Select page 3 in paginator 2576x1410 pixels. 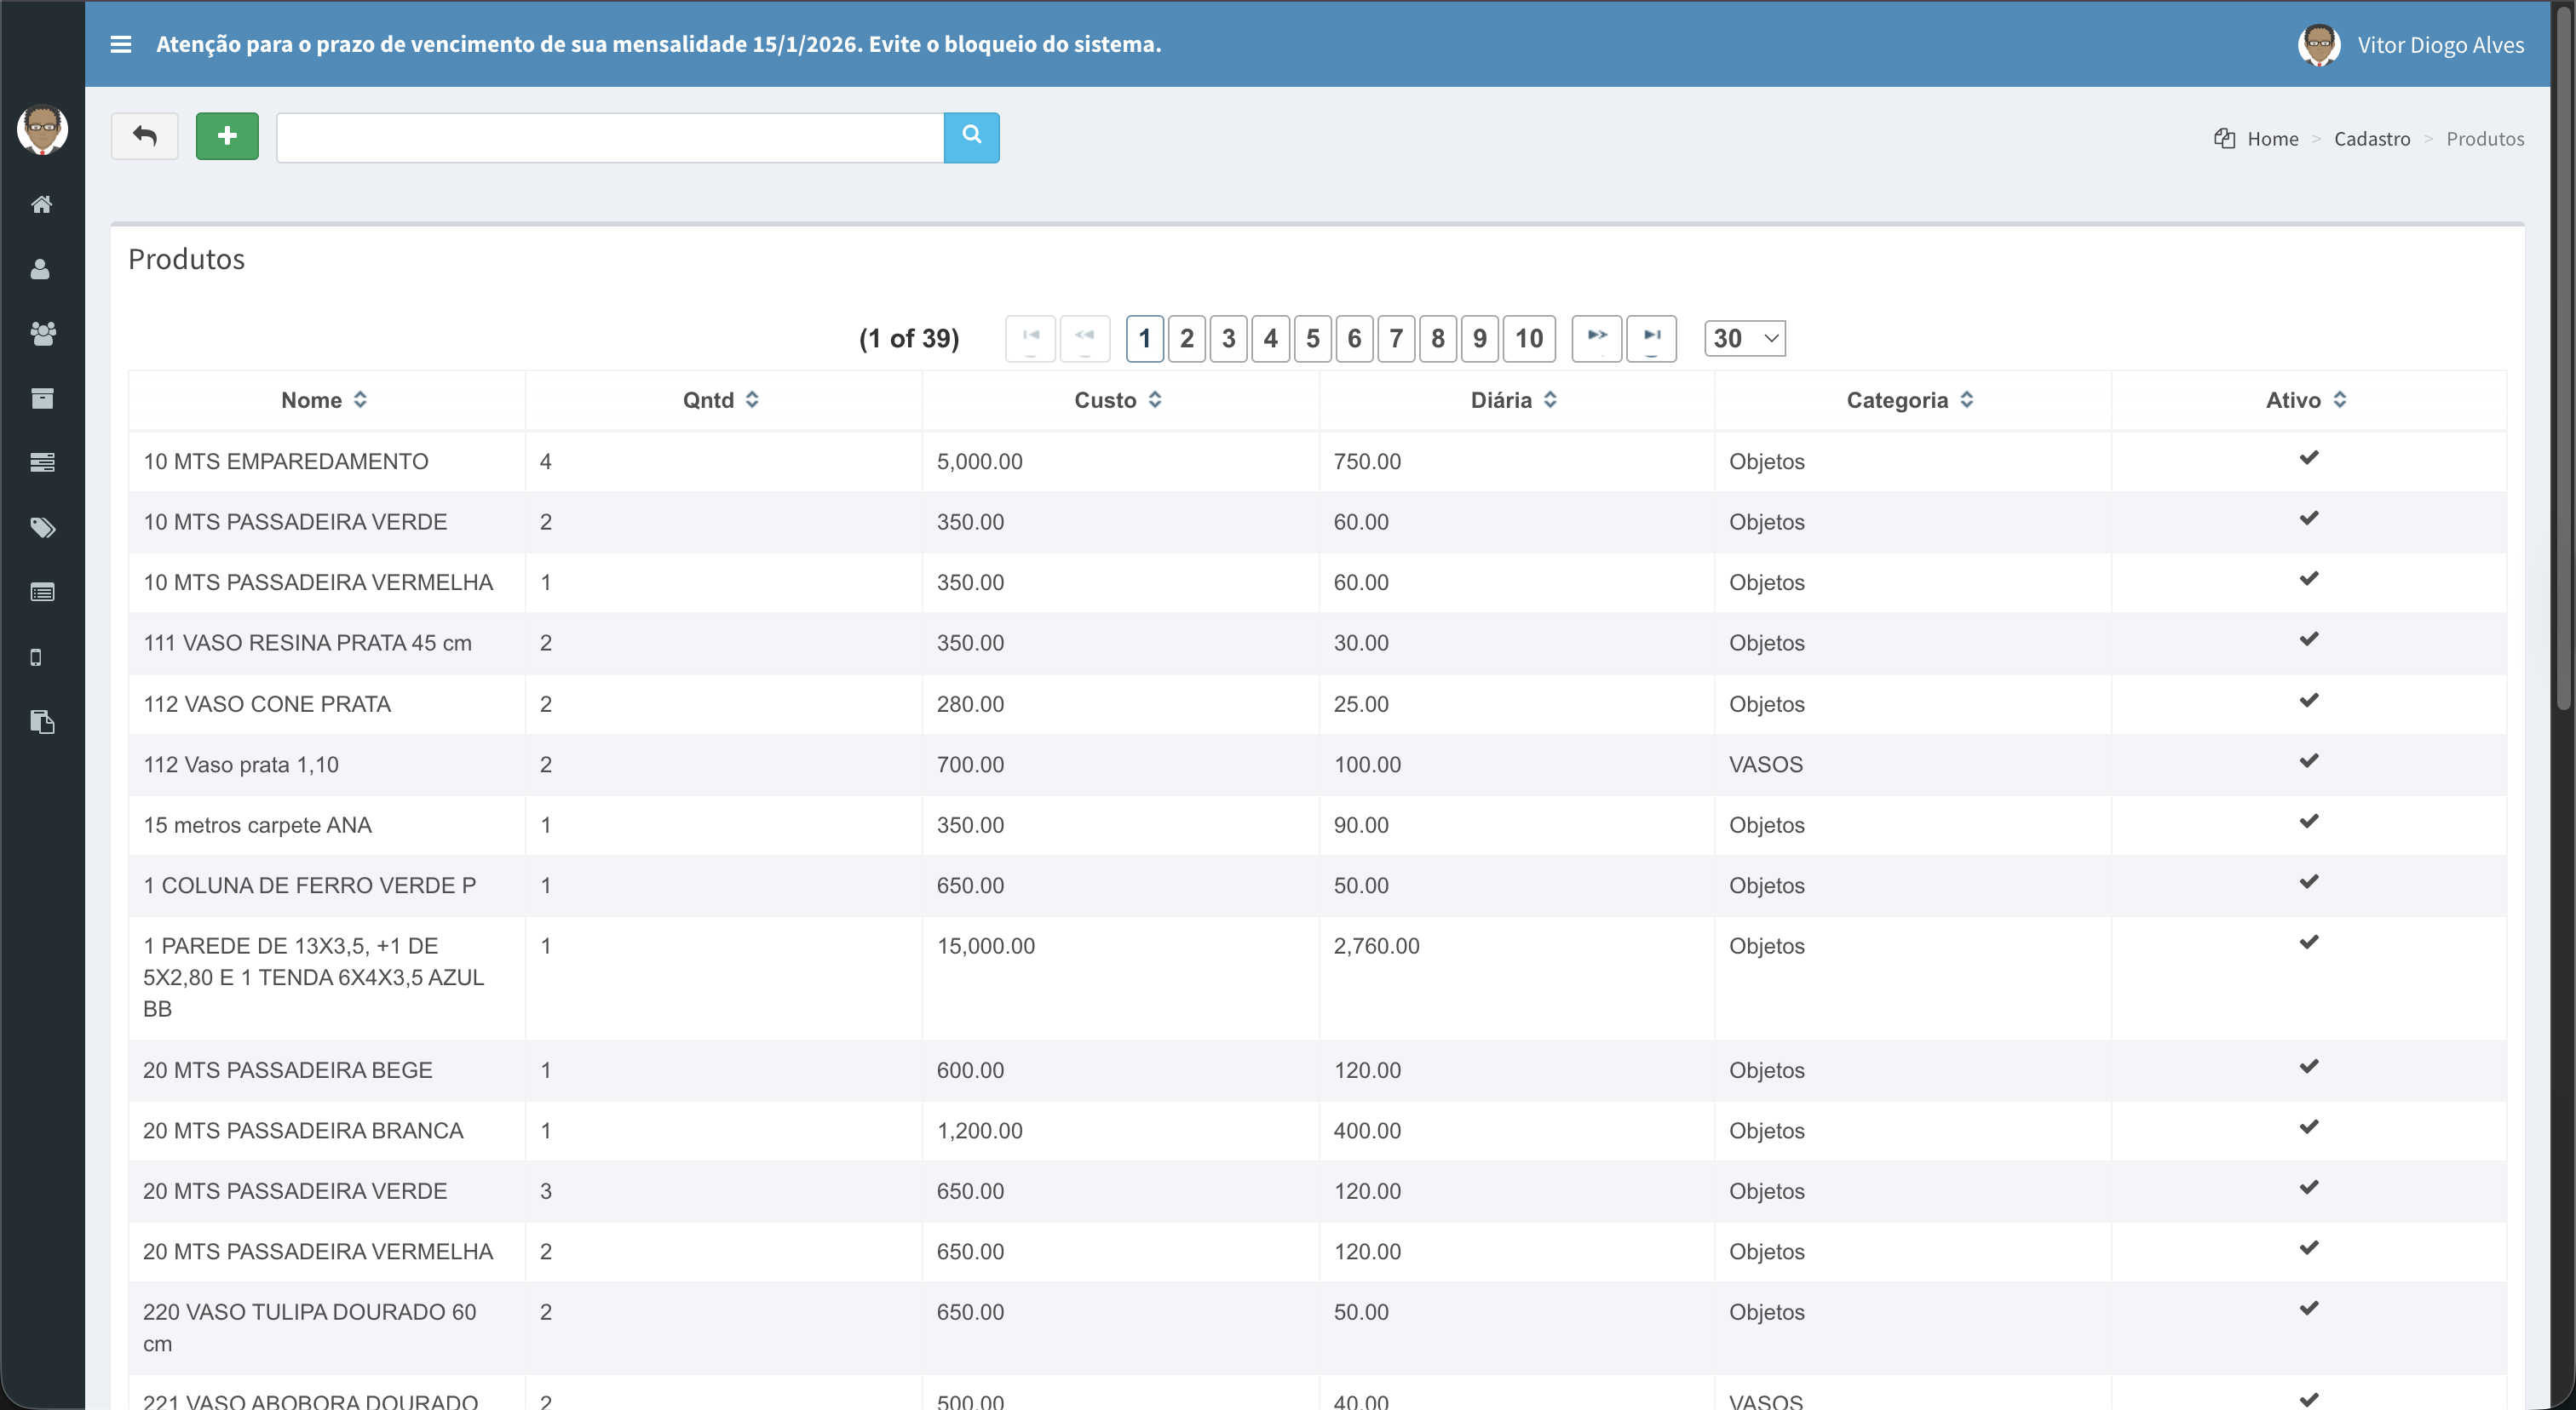click(1229, 338)
